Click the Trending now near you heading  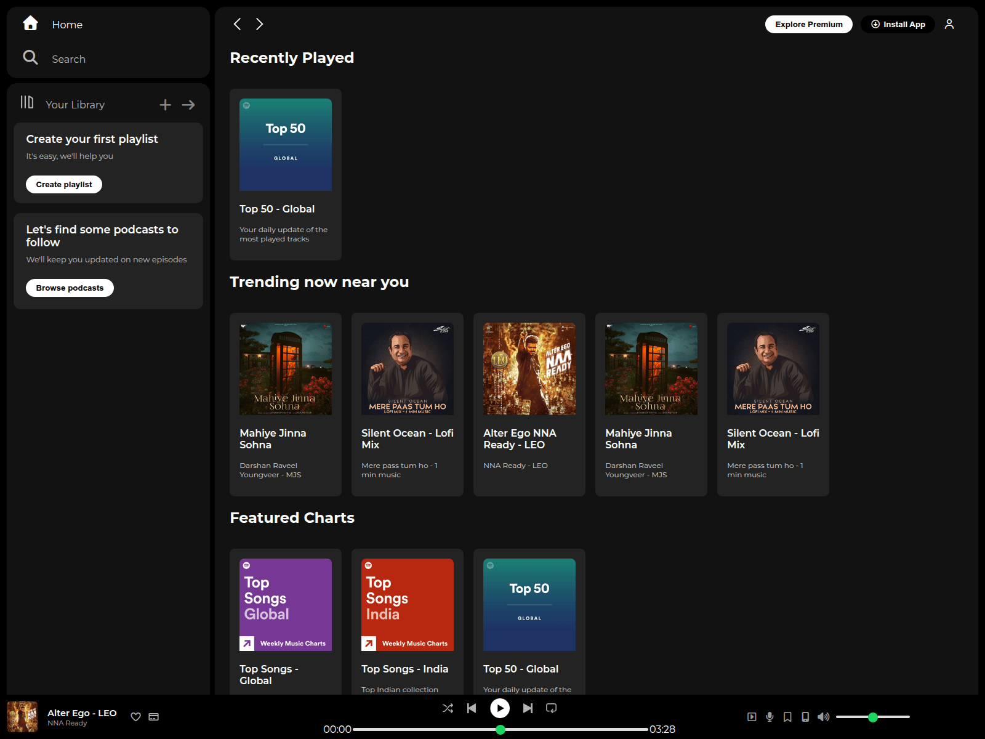[319, 281]
